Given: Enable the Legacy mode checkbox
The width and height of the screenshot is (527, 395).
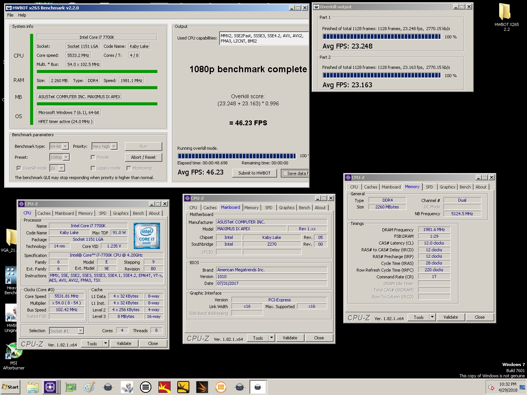Looking at the screenshot, I should click(93, 168).
